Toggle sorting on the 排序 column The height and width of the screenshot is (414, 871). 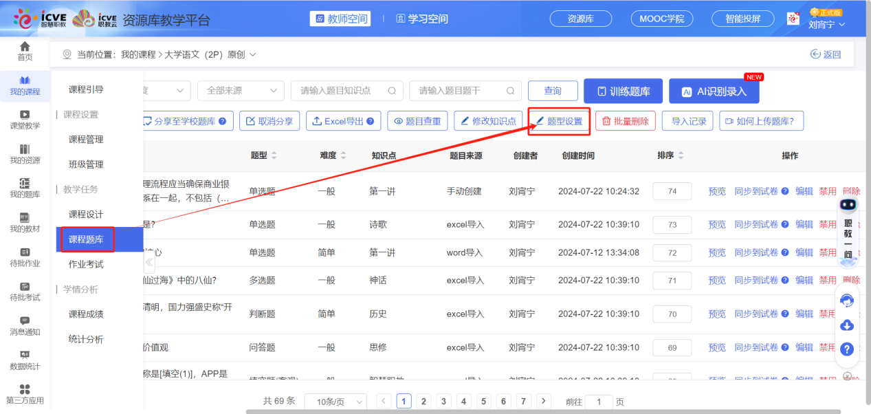point(679,155)
